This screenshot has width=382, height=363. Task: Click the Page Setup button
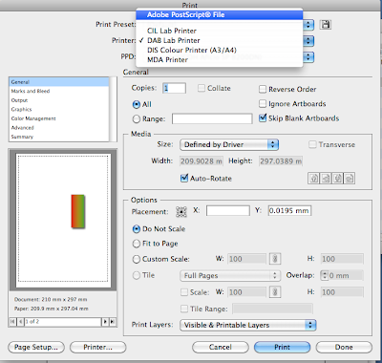(36, 347)
